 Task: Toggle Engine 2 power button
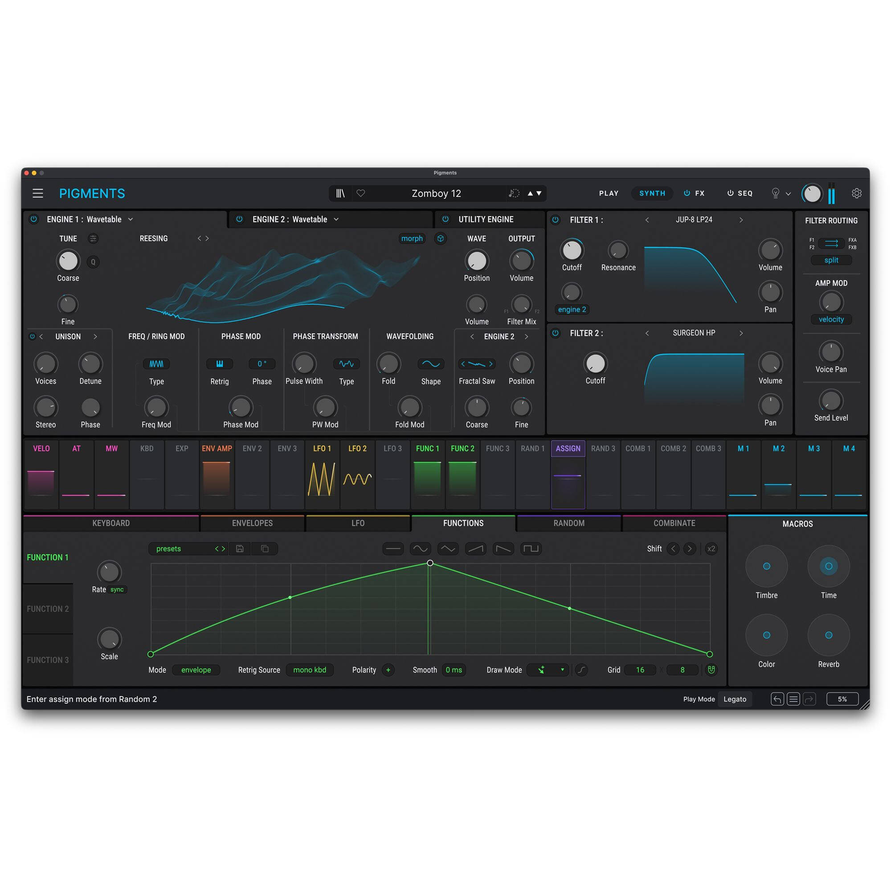click(239, 219)
